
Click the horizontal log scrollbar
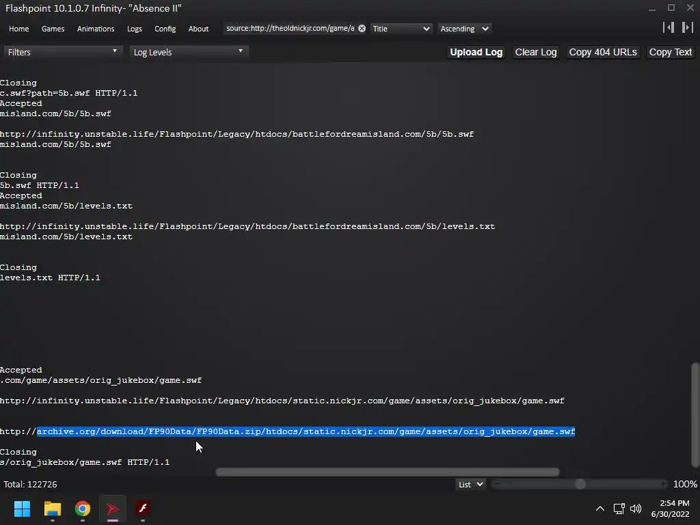[388, 472]
